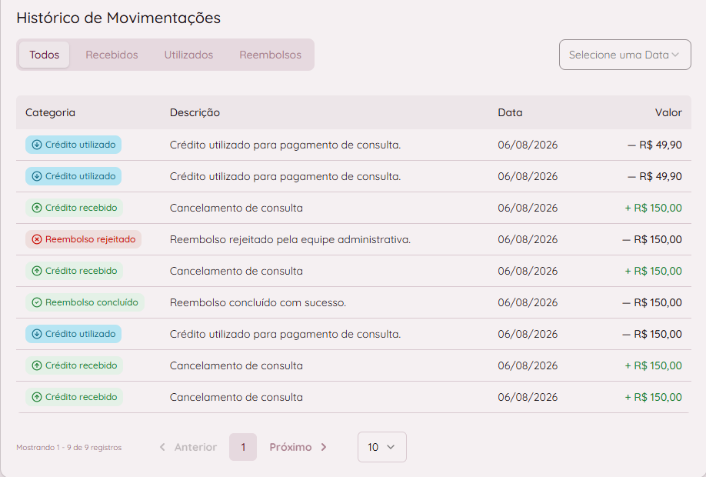706x477 pixels.
Task: Click the value in the Reembolso concluído row
Action: pos(652,302)
